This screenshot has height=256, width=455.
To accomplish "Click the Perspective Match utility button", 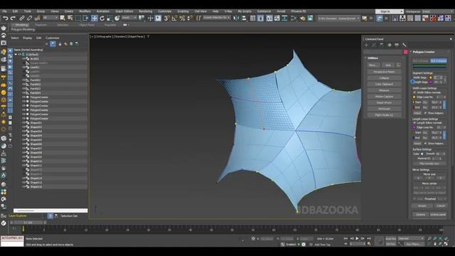I will [384, 72].
